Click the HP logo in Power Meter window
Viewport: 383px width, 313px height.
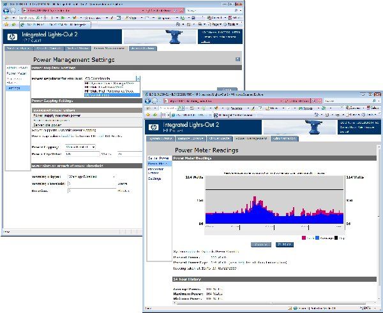[x=153, y=127]
